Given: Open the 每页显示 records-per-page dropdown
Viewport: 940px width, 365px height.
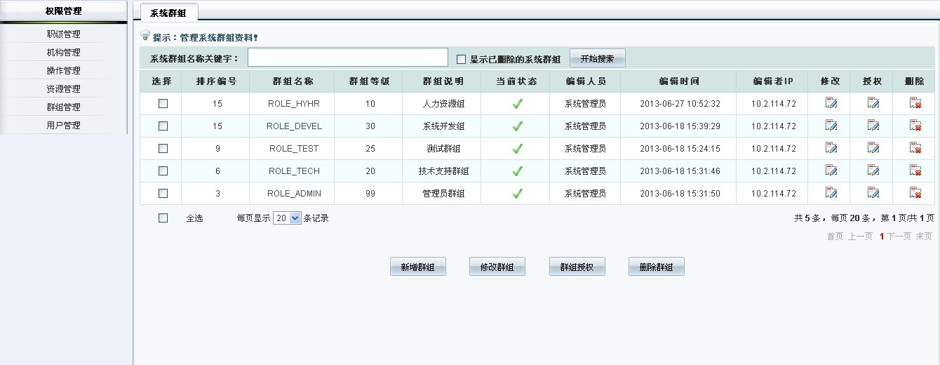Looking at the screenshot, I should click(287, 218).
